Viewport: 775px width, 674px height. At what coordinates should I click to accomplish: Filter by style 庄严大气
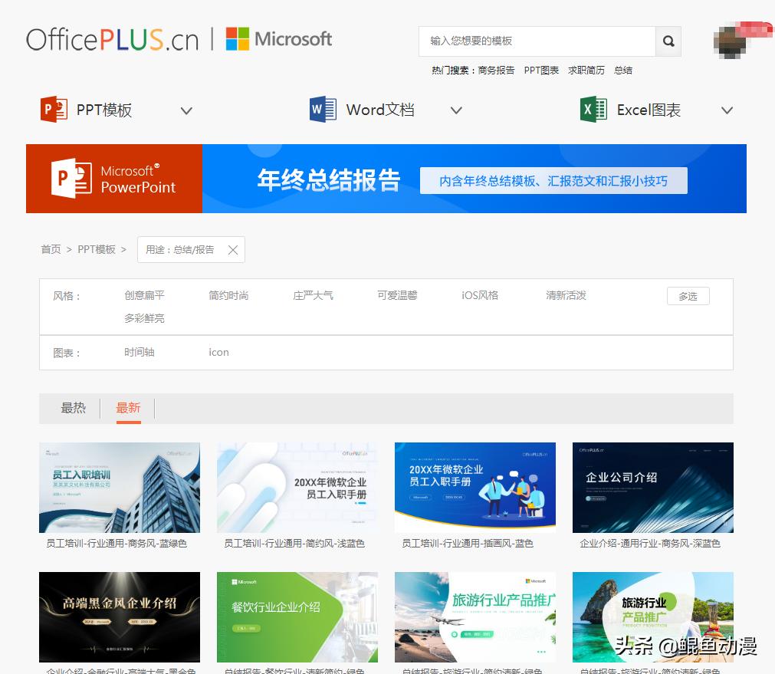click(x=313, y=295)
